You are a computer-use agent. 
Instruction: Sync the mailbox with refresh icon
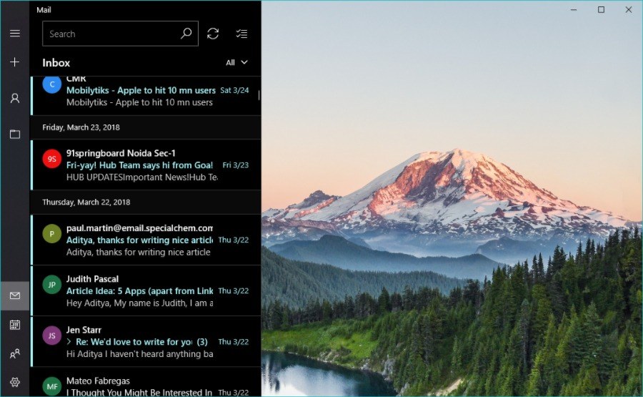pyautogui.click(x=213, y=34)
